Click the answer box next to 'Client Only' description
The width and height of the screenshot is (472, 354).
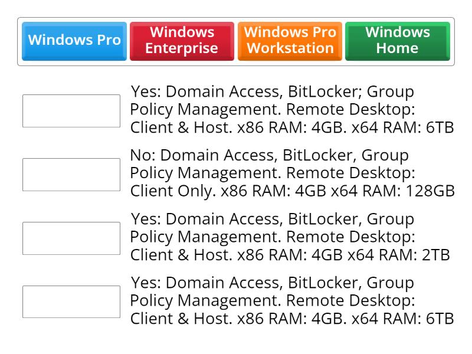click(x=71, y=174)
